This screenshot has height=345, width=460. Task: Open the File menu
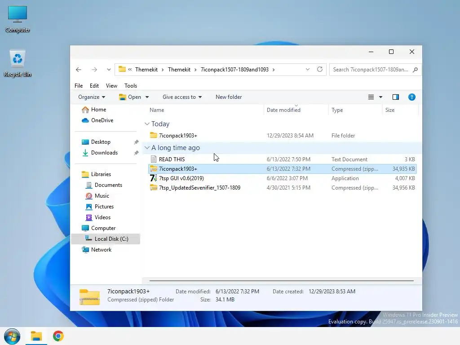coord(79,86)
